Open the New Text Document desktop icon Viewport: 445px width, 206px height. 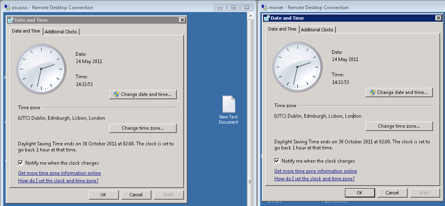click(229, 105)
